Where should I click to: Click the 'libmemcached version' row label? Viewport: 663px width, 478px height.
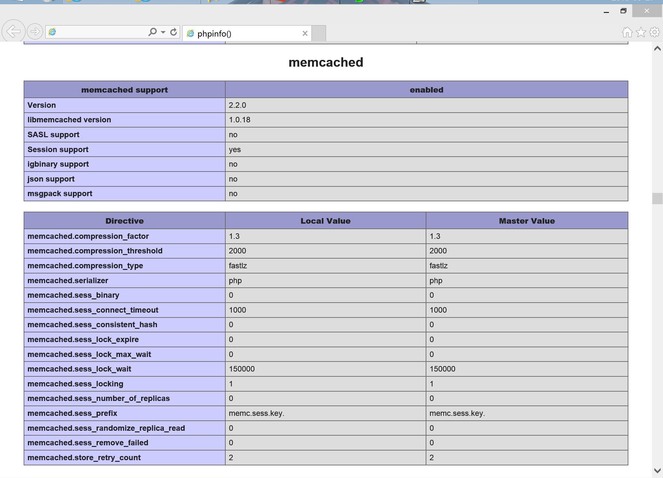[69, 120]
